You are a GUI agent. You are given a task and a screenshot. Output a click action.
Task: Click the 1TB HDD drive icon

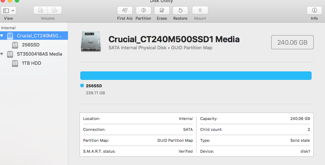coord(15,63)
